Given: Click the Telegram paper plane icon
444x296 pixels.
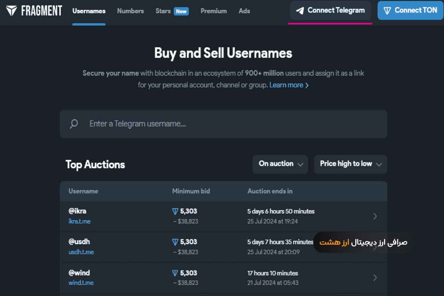Looking at the screenshot, I should pyautogui.click(x=300, y=10).
